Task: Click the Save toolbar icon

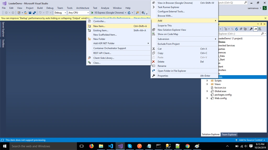Action: pyautogui.click(x=30, y=13)
